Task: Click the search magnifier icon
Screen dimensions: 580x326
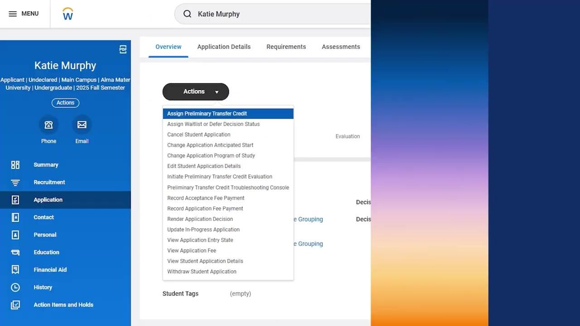Action: [187, 14]
